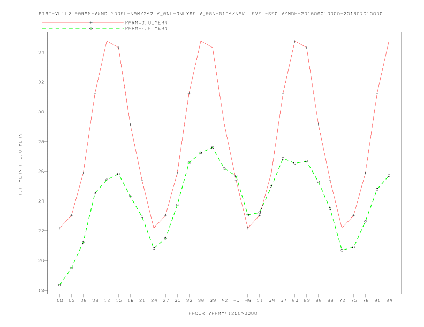Click y-axis tick label 20

coord(41,261)
